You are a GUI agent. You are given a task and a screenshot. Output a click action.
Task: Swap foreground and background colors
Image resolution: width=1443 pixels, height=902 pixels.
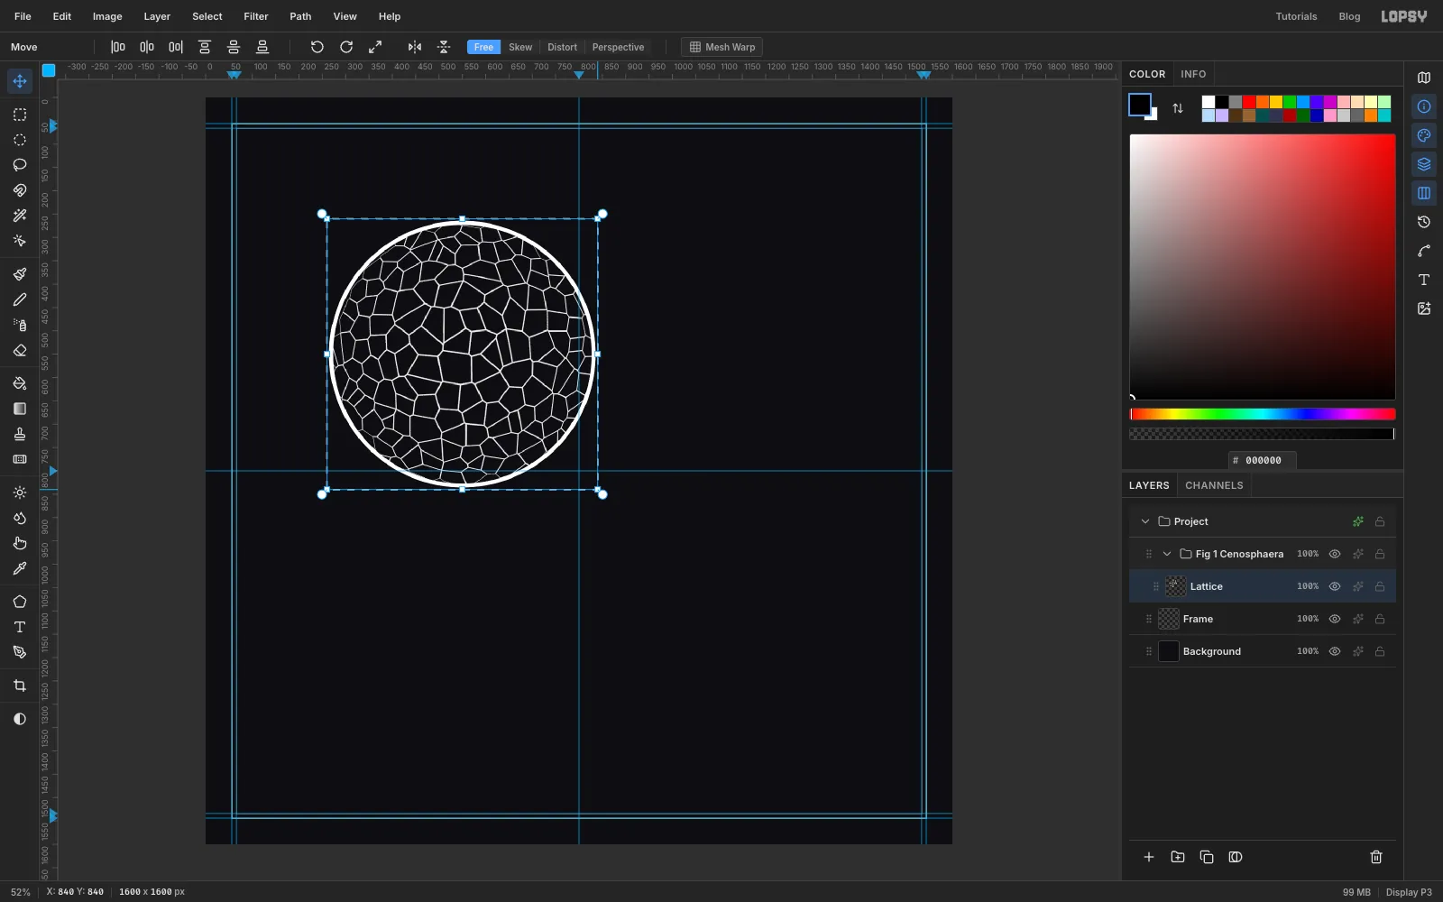pyautogui.click(x=1178, y=108)
